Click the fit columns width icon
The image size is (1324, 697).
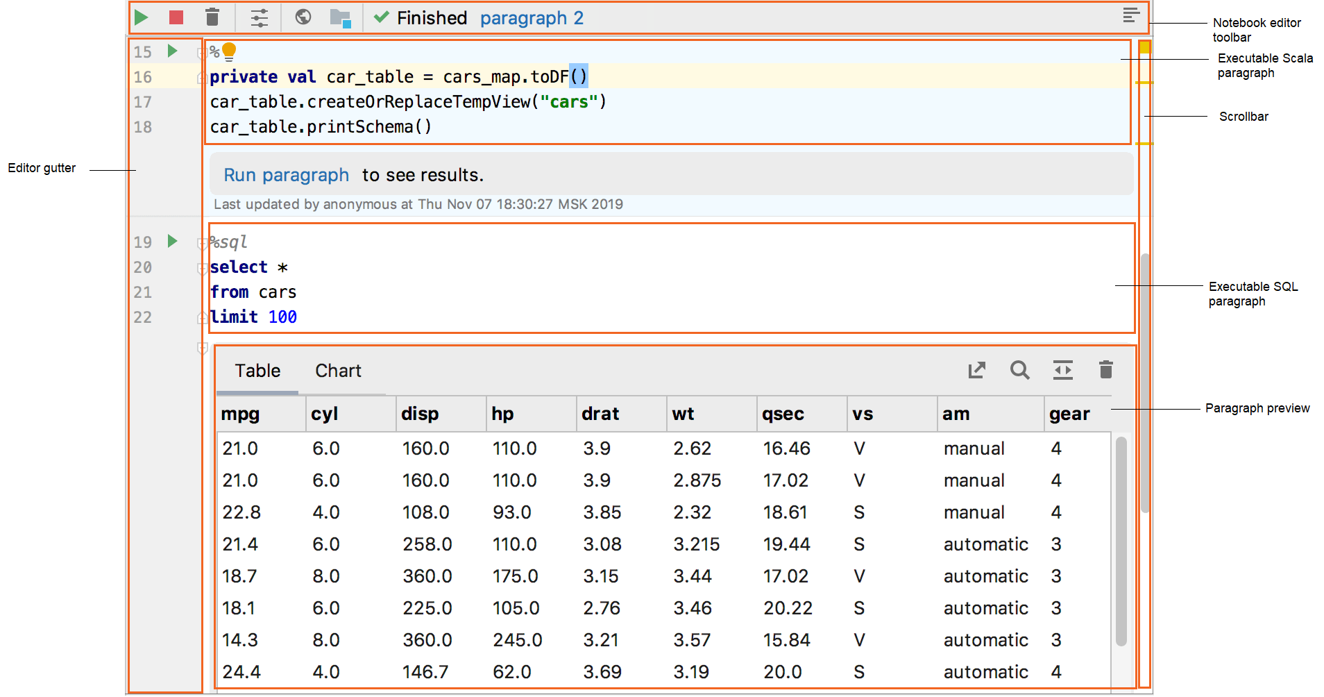pos(1062,370)
